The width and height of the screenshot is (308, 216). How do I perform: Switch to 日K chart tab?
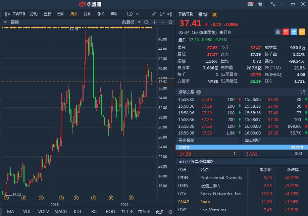point(60,14)
